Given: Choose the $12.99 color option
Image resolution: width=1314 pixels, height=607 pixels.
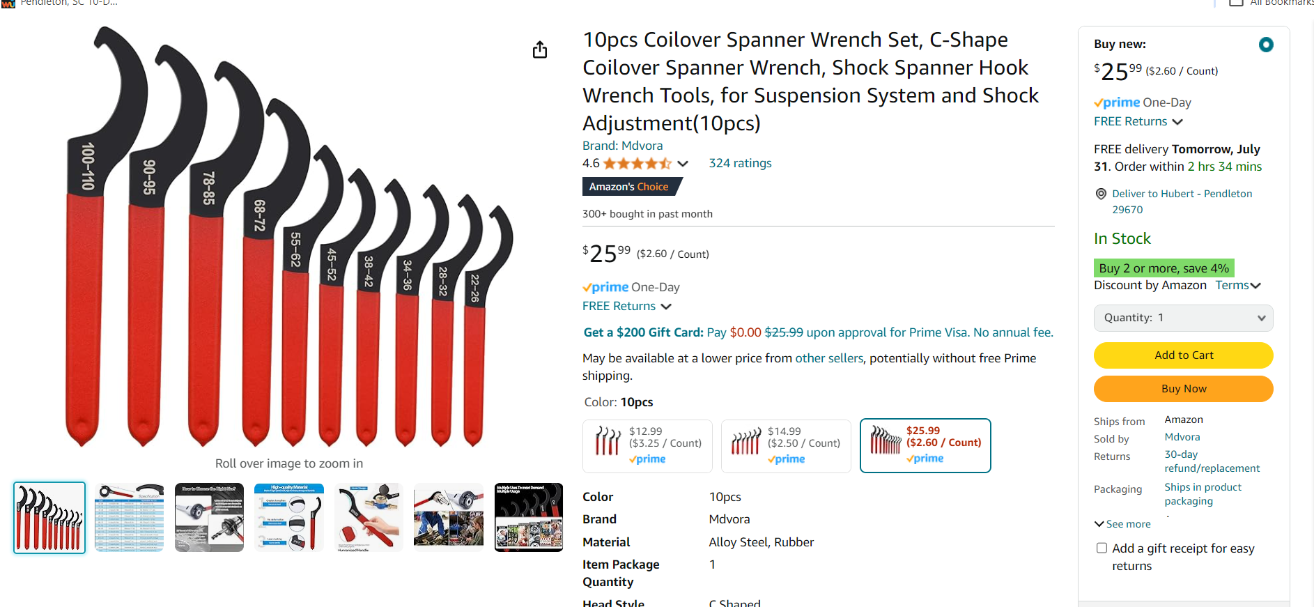Looking at the screenshot, I should tap(647, 446).
